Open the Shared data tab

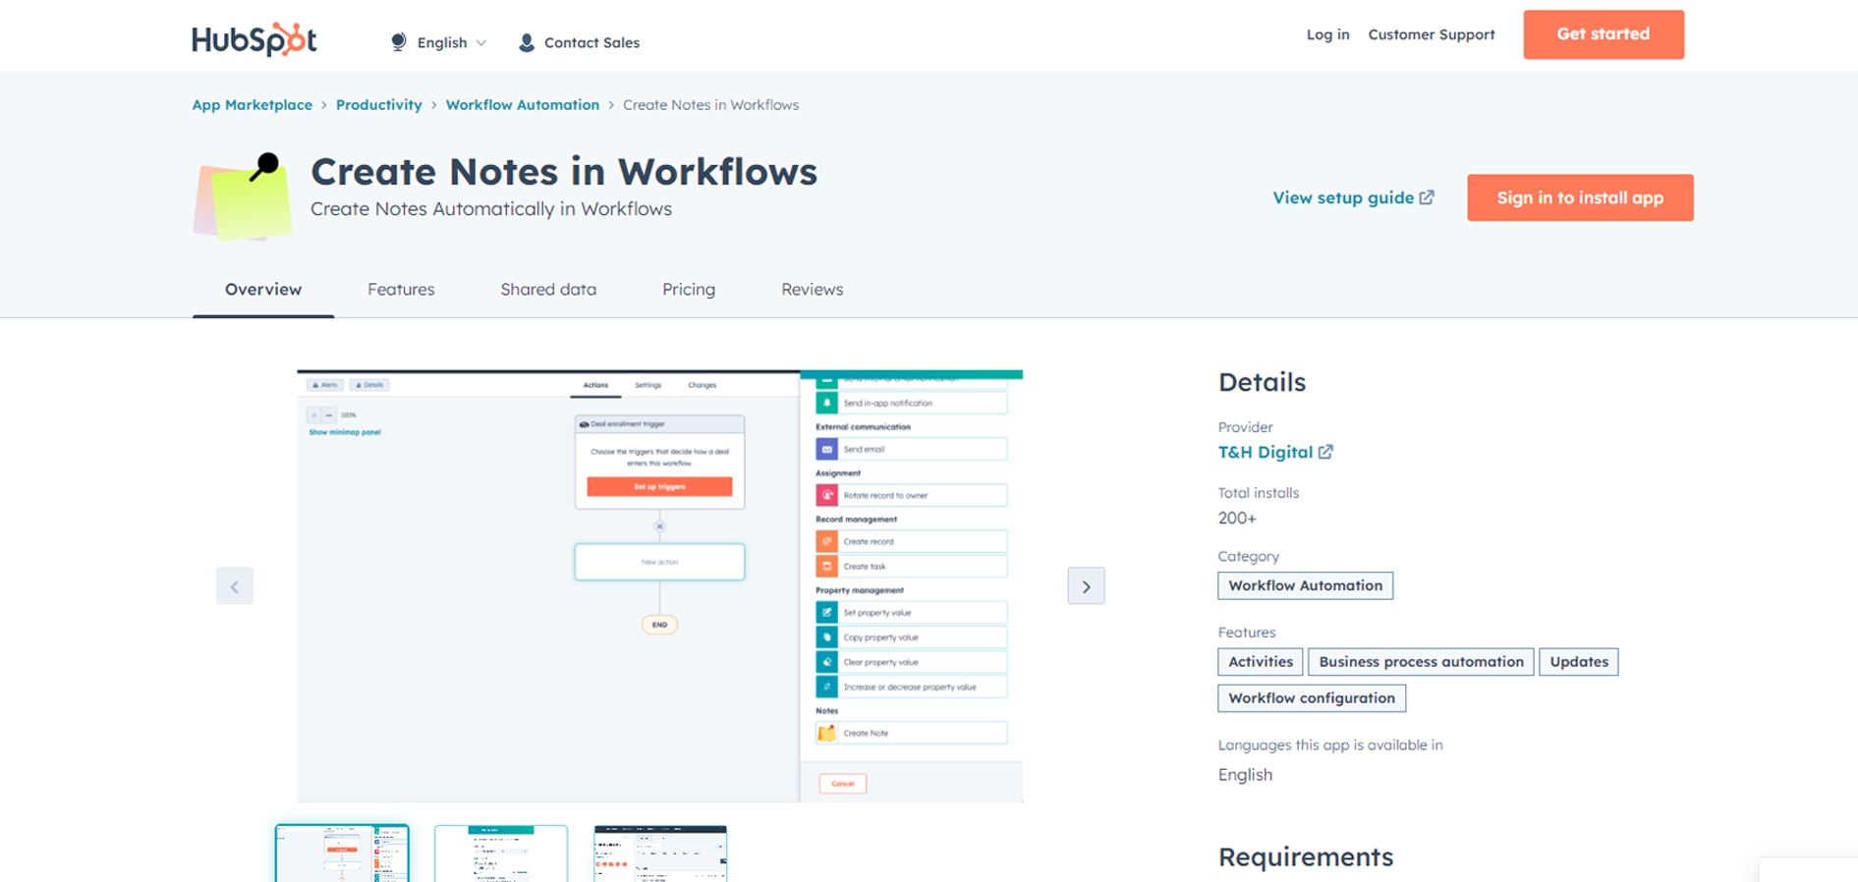point(548,289)
